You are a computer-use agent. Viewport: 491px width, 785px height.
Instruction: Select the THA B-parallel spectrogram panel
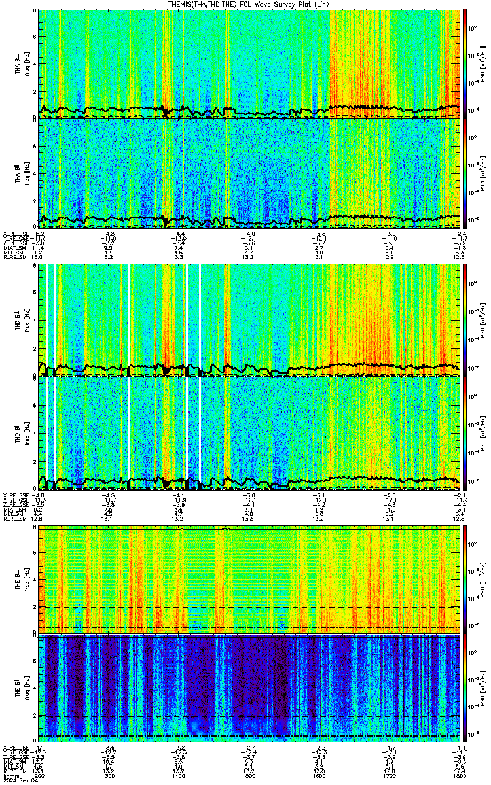point(249,173)
